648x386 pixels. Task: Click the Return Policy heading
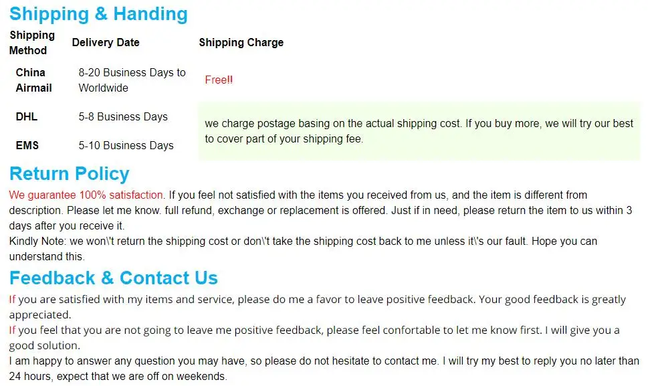[69, 173]
